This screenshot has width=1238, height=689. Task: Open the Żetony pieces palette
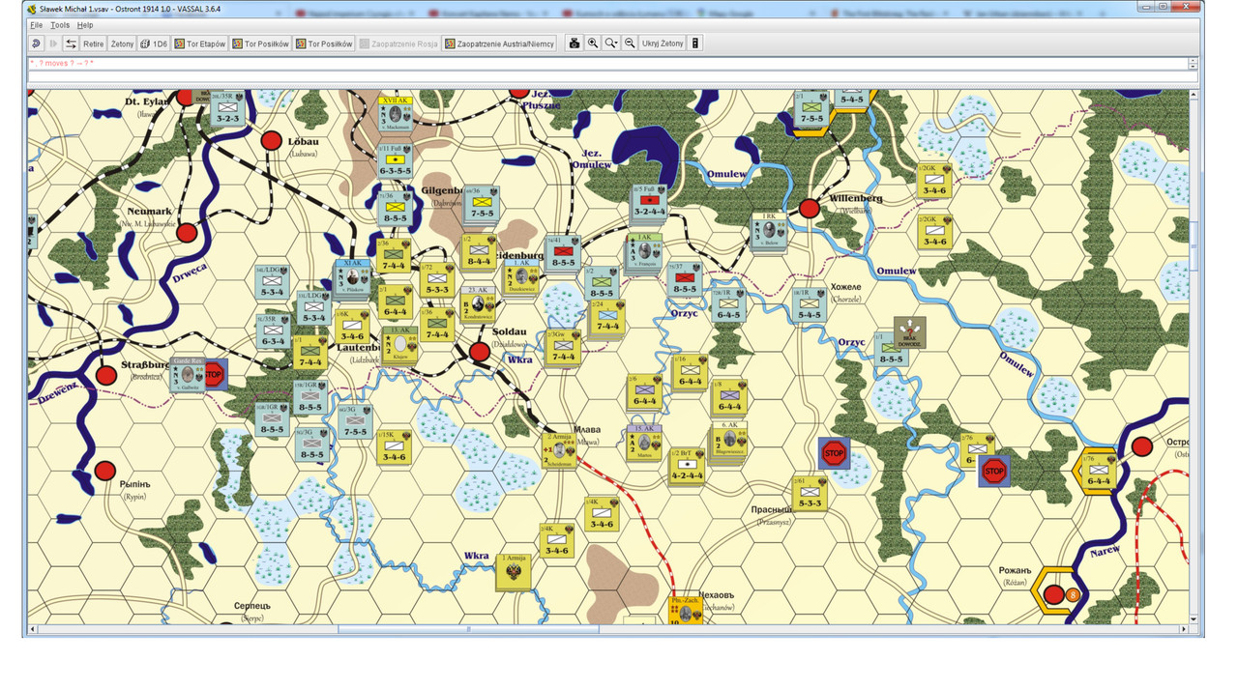pyautogui.click(x=123, y=43)
